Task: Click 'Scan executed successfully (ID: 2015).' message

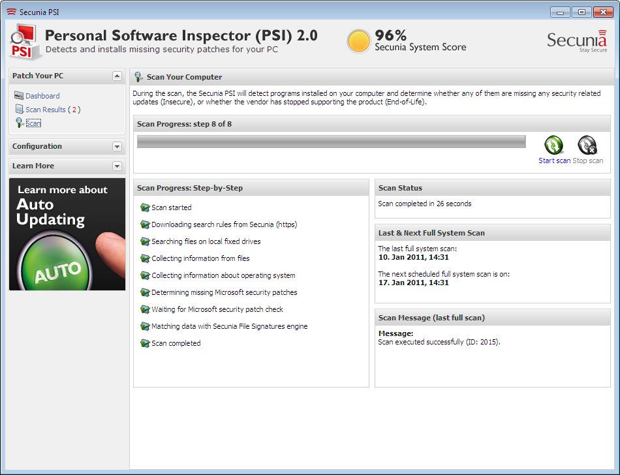Action: [x=439, y=342]
